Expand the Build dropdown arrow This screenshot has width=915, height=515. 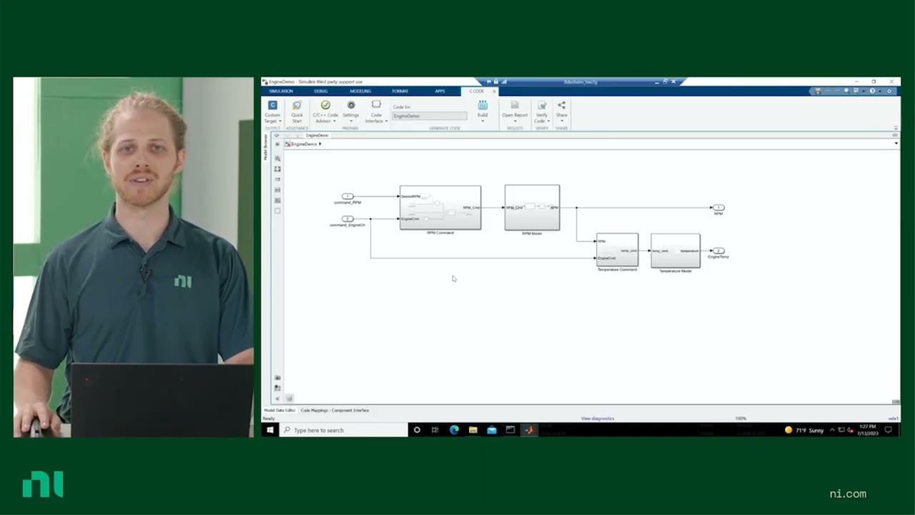point(483,121)
